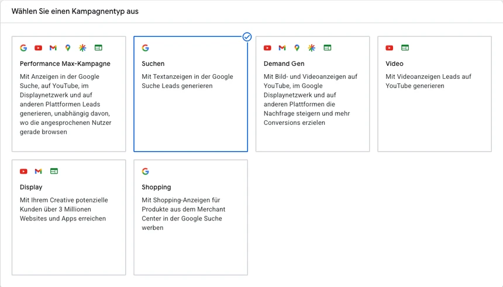Viewport: 503px width, 287px height.
Task: Pick the Video campaign type title
Action: click(x=394, y=64)
